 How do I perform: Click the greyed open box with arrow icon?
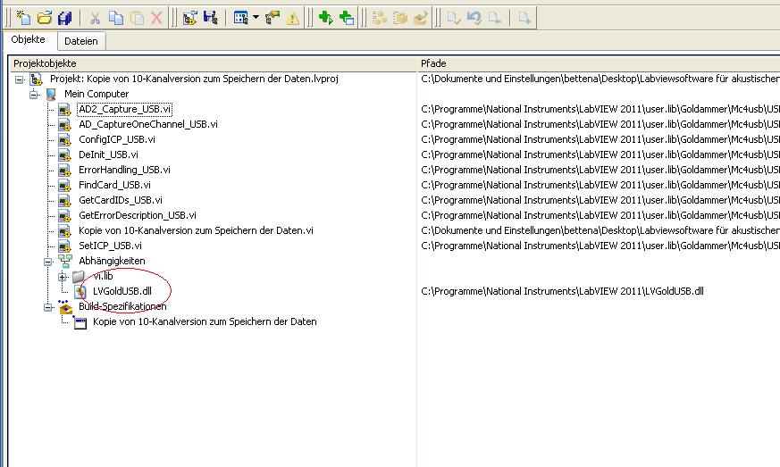point(421,18)
